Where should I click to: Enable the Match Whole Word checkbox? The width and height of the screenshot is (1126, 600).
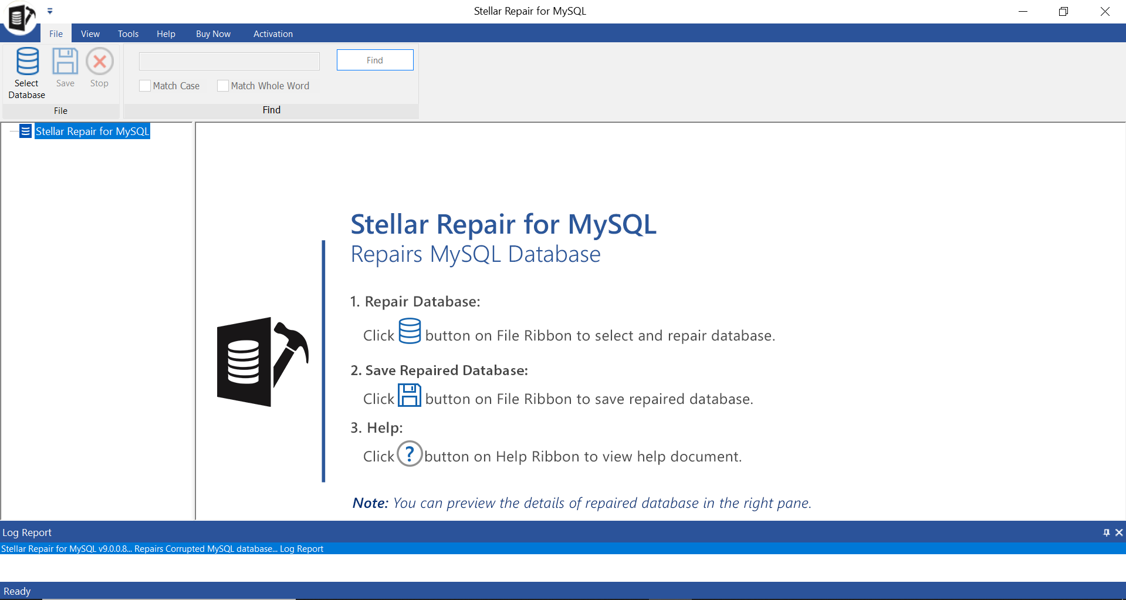(x=223, y=86)
